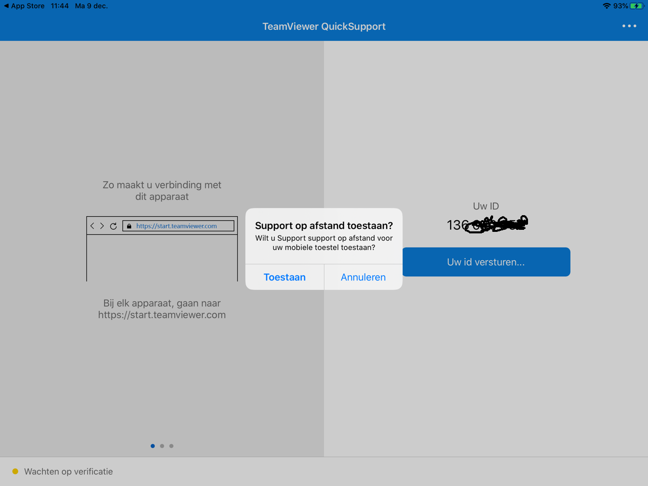Screen dimensions: 648x486
Task: Click the lock icon in address bar
Action: tap(129, 226)
